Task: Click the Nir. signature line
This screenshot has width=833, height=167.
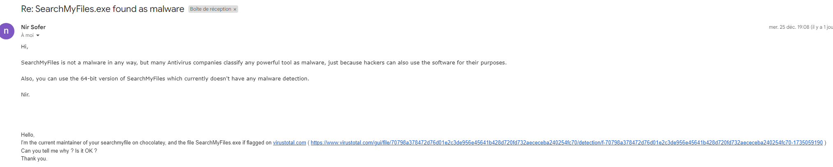Action: click(x=26, y=95)
